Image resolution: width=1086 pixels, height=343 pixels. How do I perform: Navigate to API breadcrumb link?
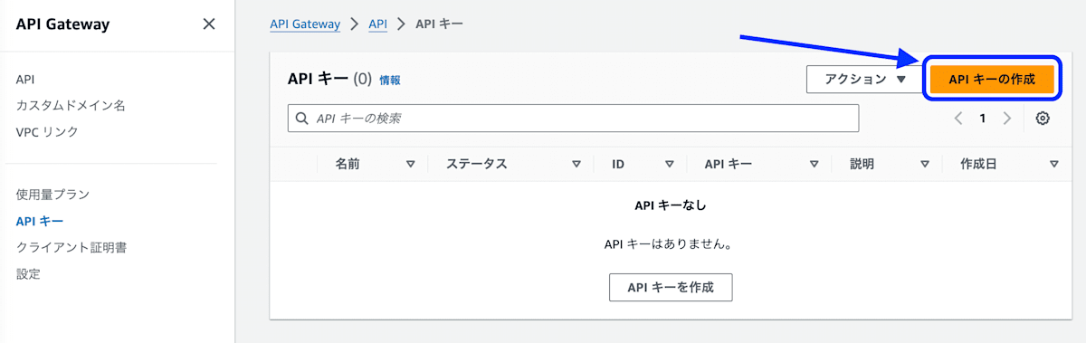(377, 24)
